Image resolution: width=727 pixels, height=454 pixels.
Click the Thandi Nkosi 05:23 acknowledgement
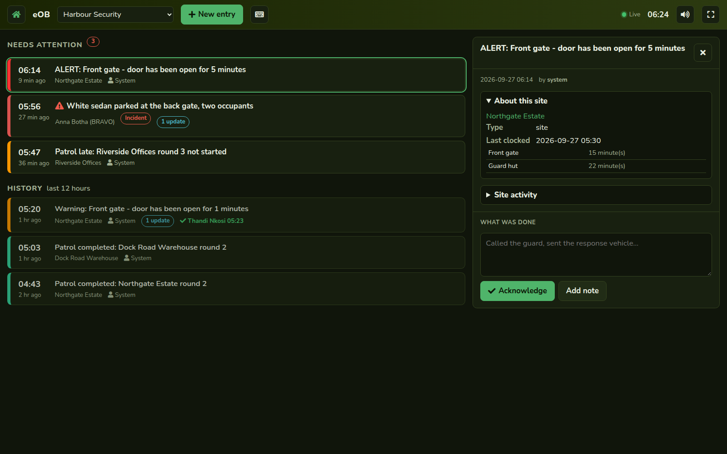[x=212, y=221]
